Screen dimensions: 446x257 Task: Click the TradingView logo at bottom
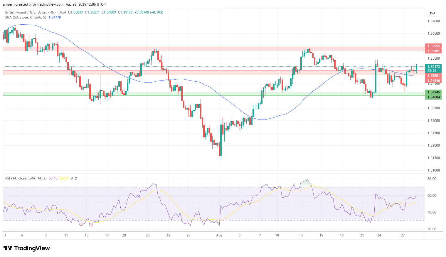27,248
